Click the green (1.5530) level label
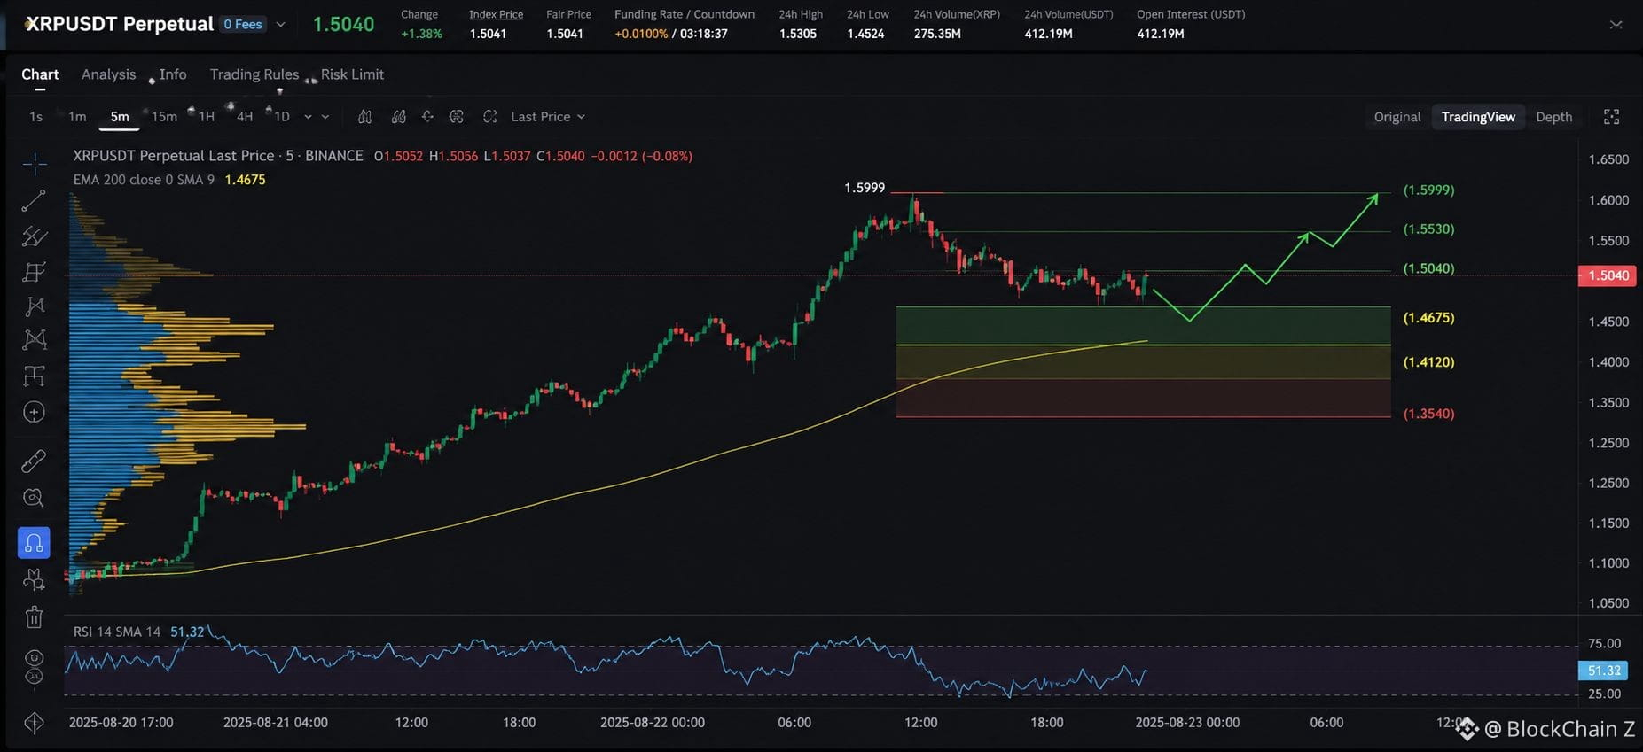 (1428, 229)
